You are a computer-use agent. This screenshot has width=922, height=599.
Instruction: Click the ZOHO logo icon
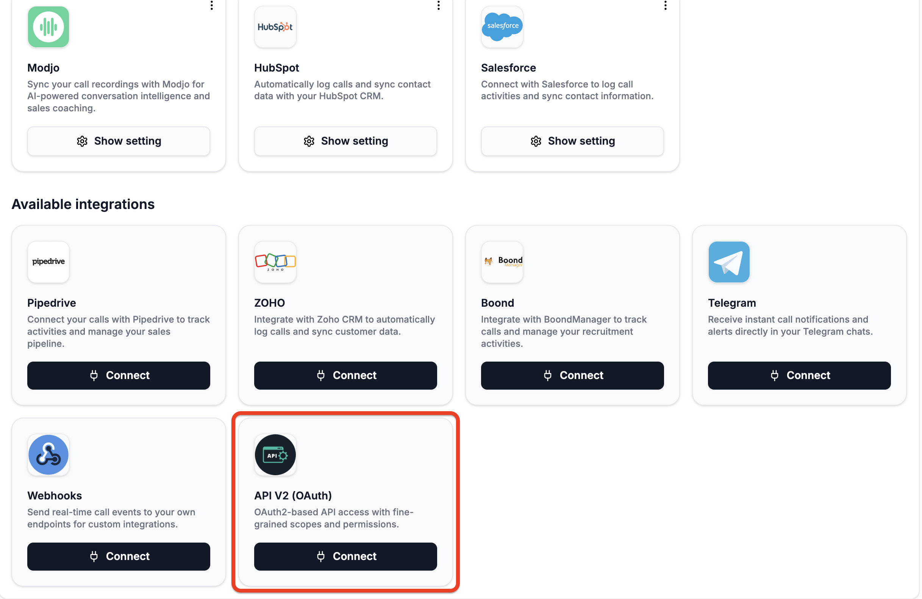pos(275,262)
